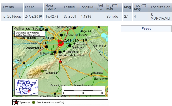172x106 pixels.
Task: Click the Javalí-Nuevo label on map
Action: (x=37, y=43)
